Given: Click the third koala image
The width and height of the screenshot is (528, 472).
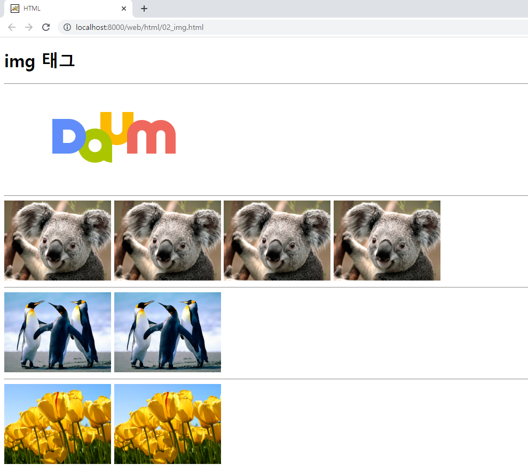Looking at the screenshot, I should click(277, 241).
